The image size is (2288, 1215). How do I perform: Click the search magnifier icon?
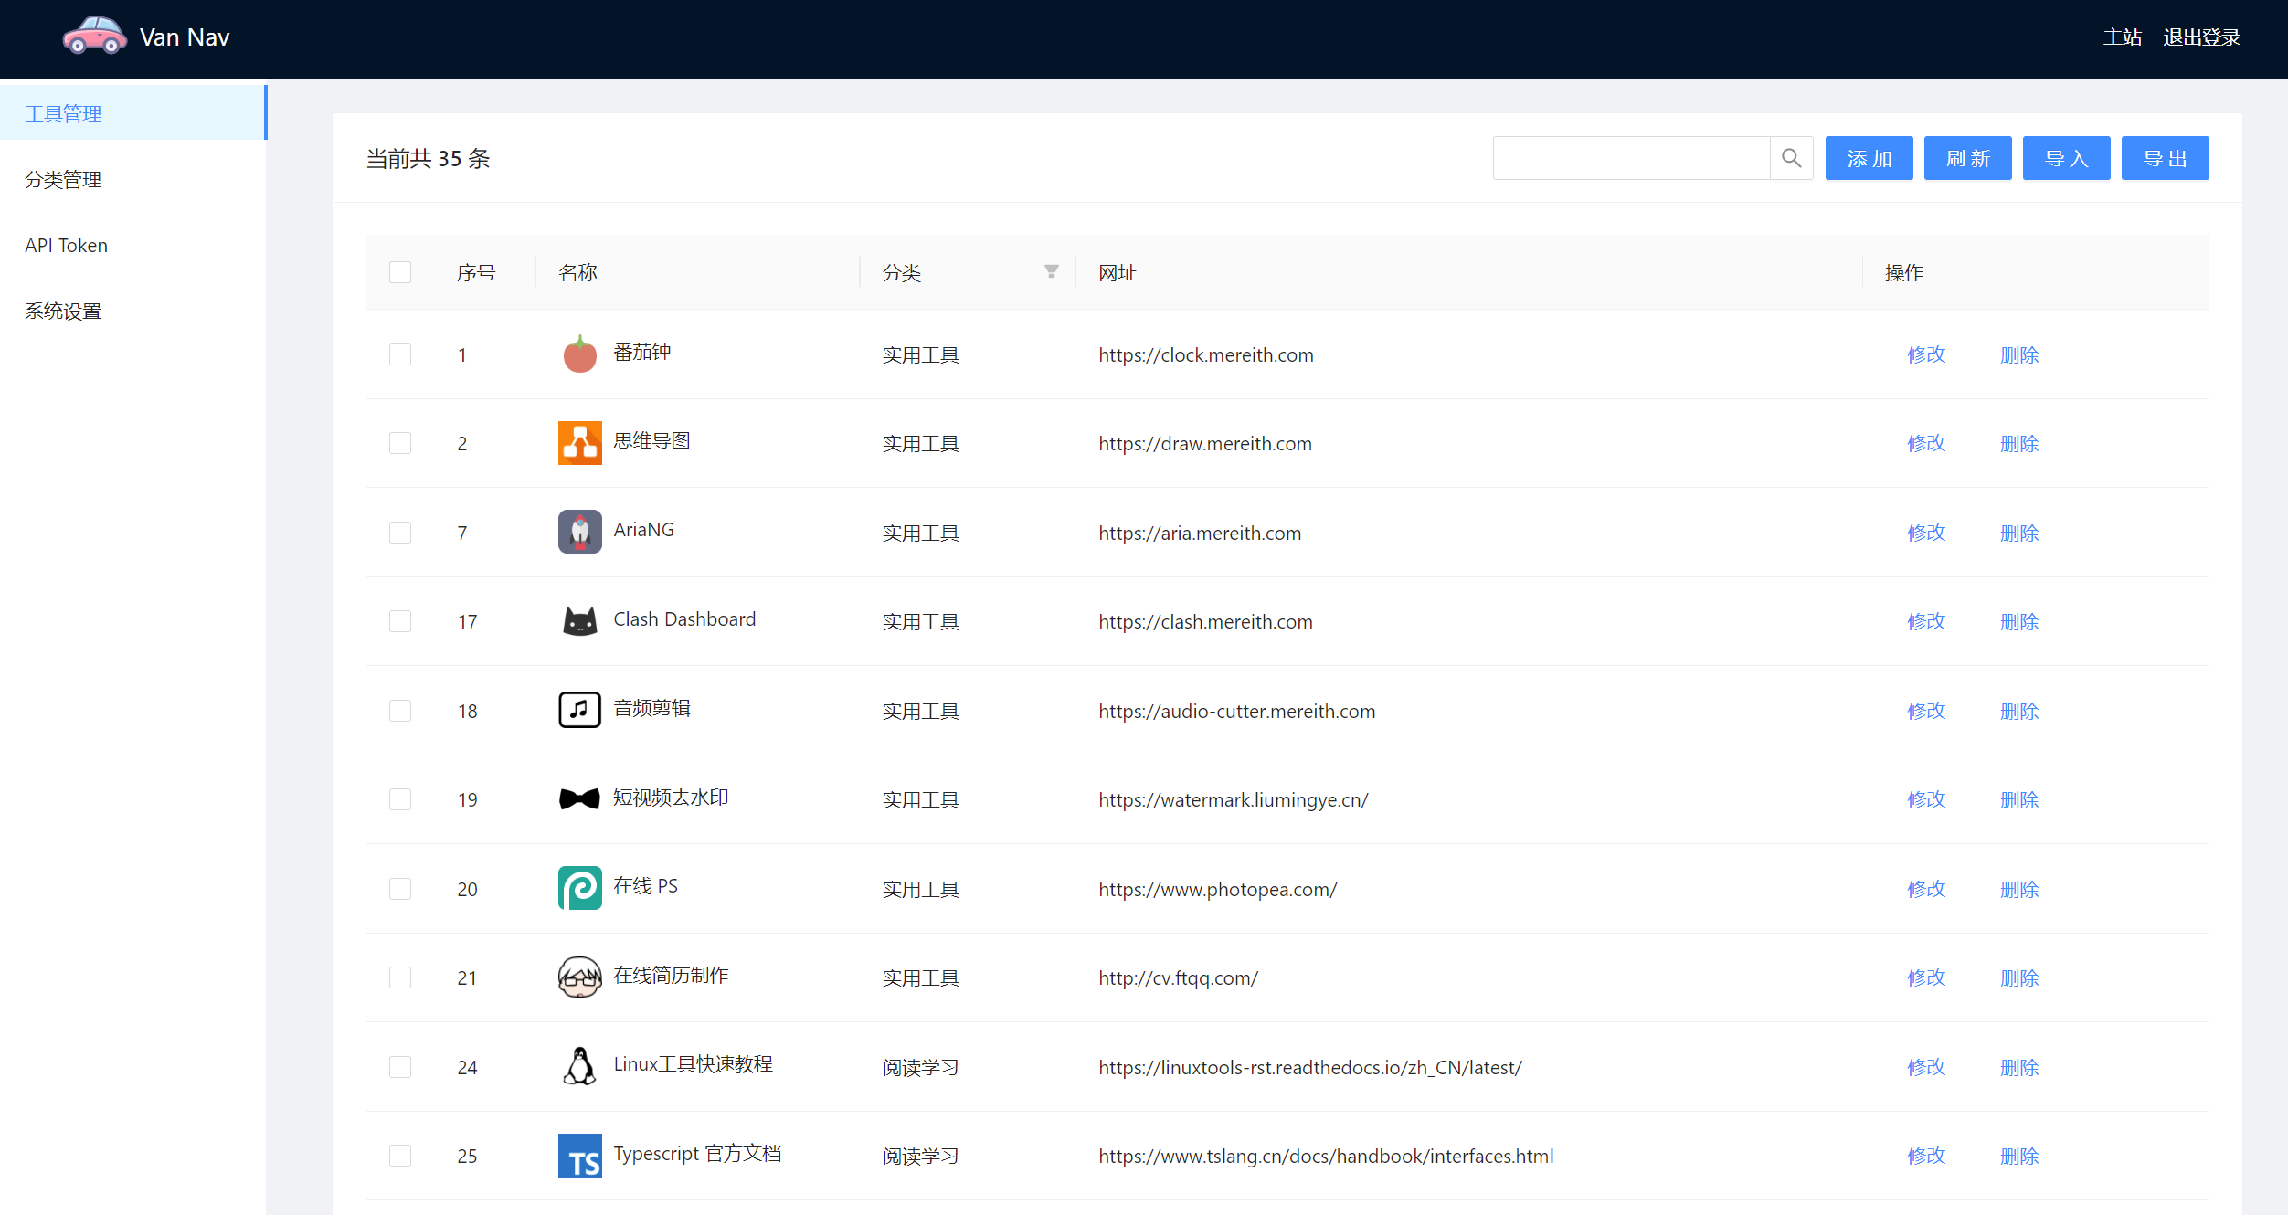pyautogui.click(x=1791, y=158)
